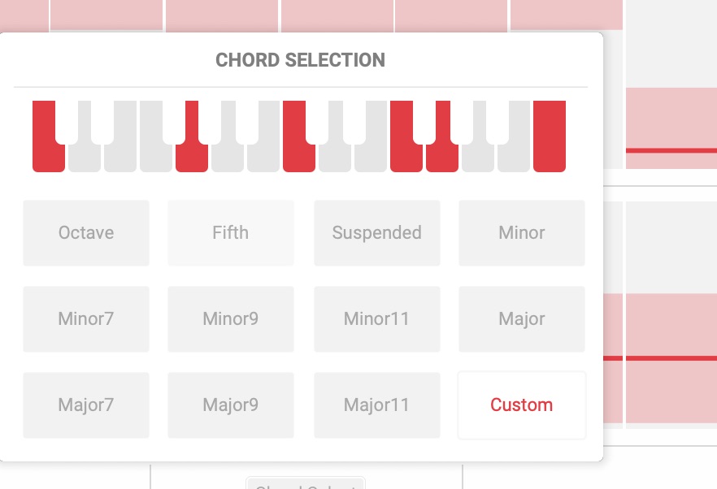Enable the second white key from left
This screenshot has height=489, width=717.
[85, 158]
